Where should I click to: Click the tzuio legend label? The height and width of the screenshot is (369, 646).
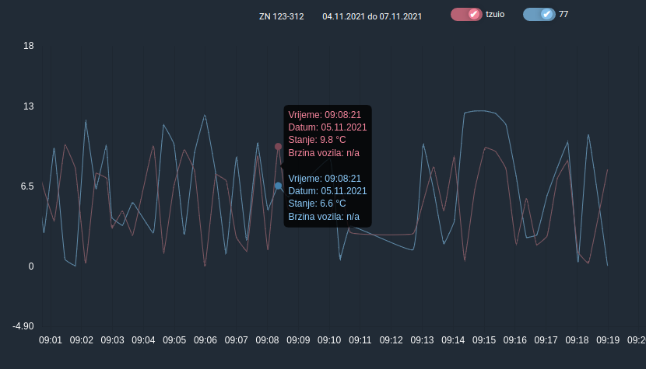[495, 15]
